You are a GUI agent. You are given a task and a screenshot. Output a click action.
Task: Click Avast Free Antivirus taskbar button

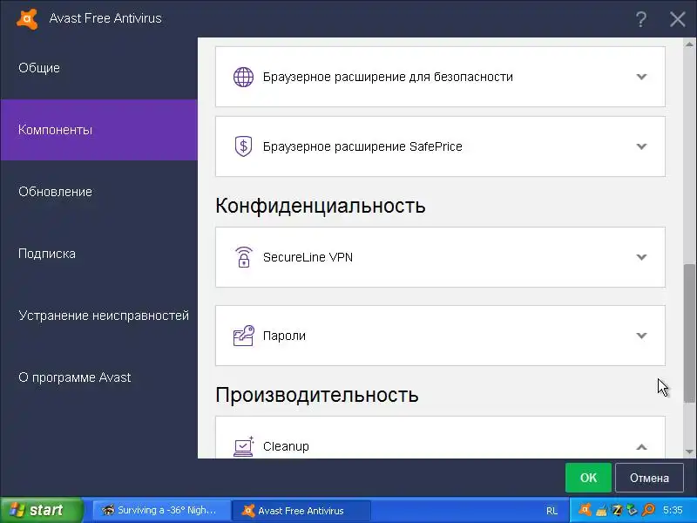click(x=301, y=510)
